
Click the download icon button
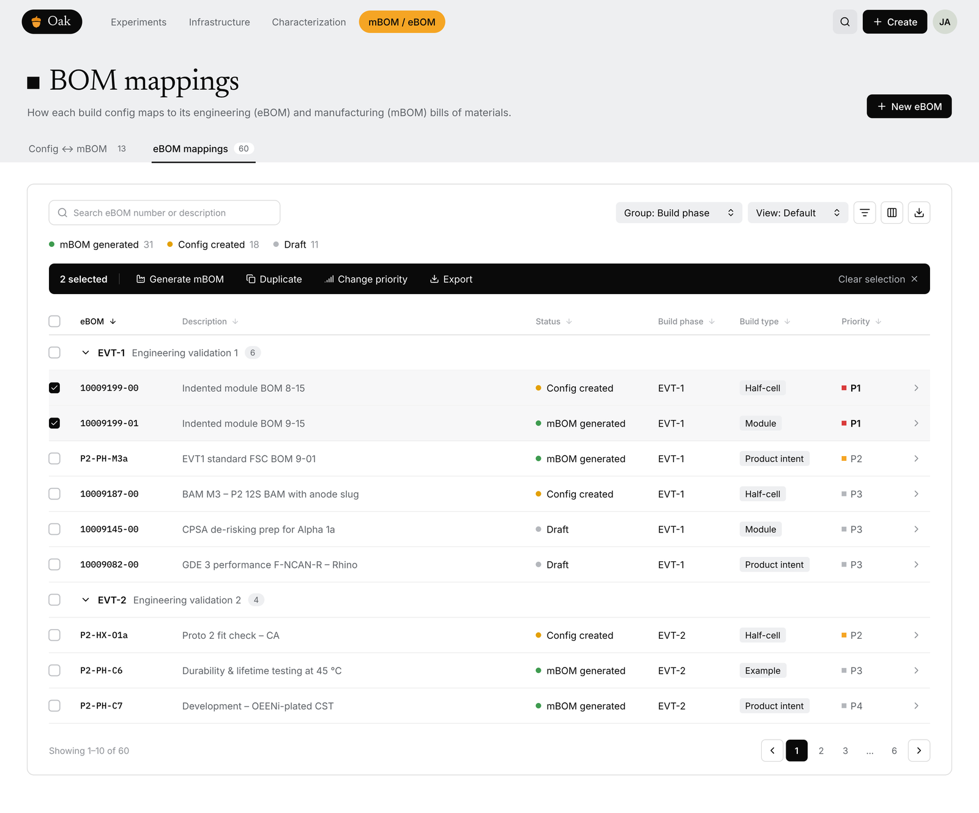pyautogui.click(x=919, y=213)
